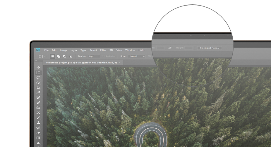Open the Filter menu
271x147 pixels.
click(x=103, y=50)
